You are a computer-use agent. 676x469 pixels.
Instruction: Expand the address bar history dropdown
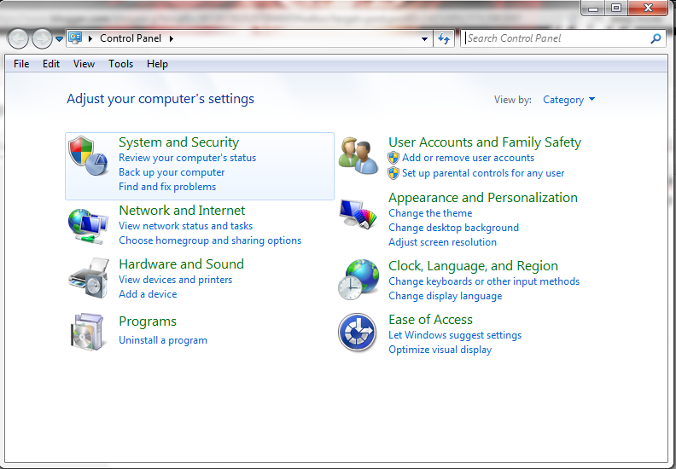point(425,38)
